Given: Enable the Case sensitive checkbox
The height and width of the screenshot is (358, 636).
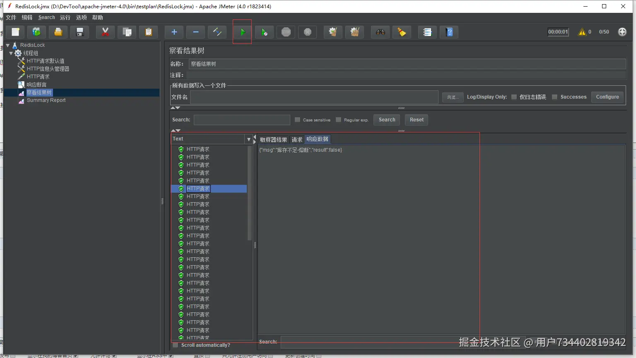Looking at the screenshot, I should tap(297, 120).
